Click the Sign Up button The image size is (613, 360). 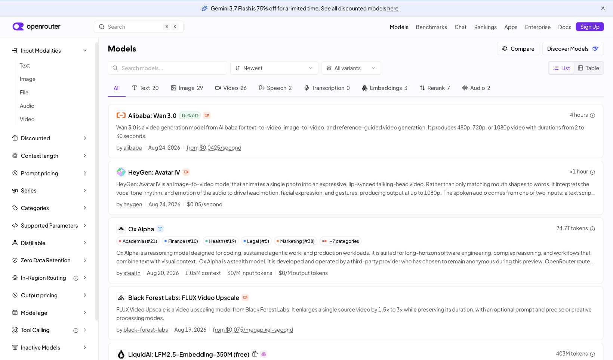point(590,27)
